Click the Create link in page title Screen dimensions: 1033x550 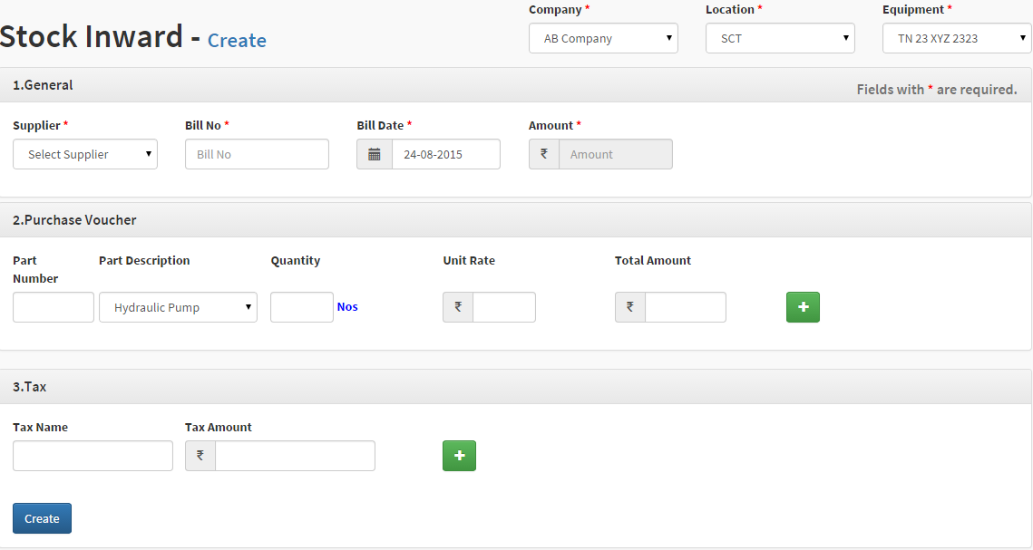coord(238,40)
